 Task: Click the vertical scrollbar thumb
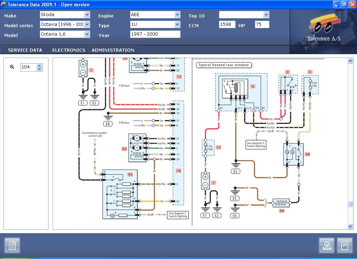(x=350, y=204)
